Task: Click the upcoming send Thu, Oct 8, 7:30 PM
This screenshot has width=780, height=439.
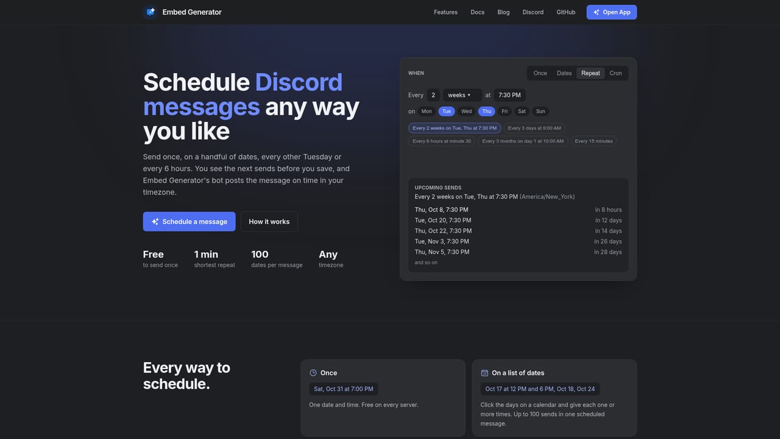Action: (442, 210)
